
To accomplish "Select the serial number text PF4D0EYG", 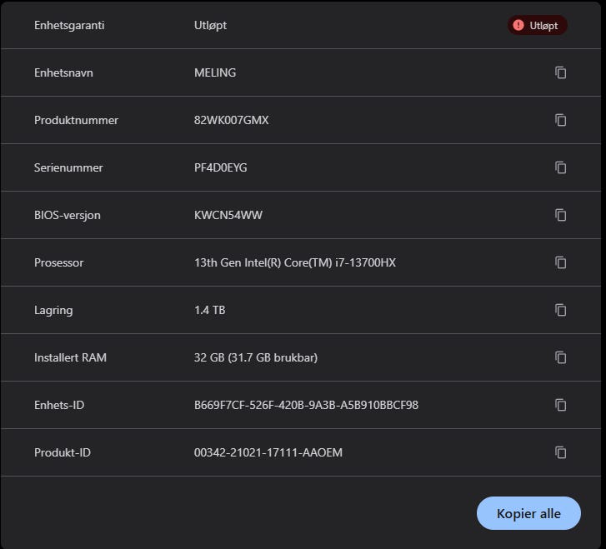I will point(220,167).
